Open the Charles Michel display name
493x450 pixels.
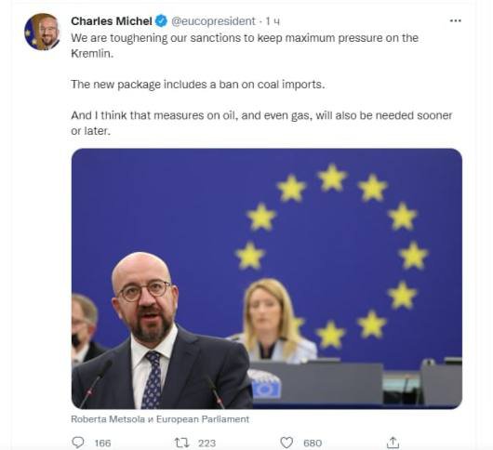112,21
